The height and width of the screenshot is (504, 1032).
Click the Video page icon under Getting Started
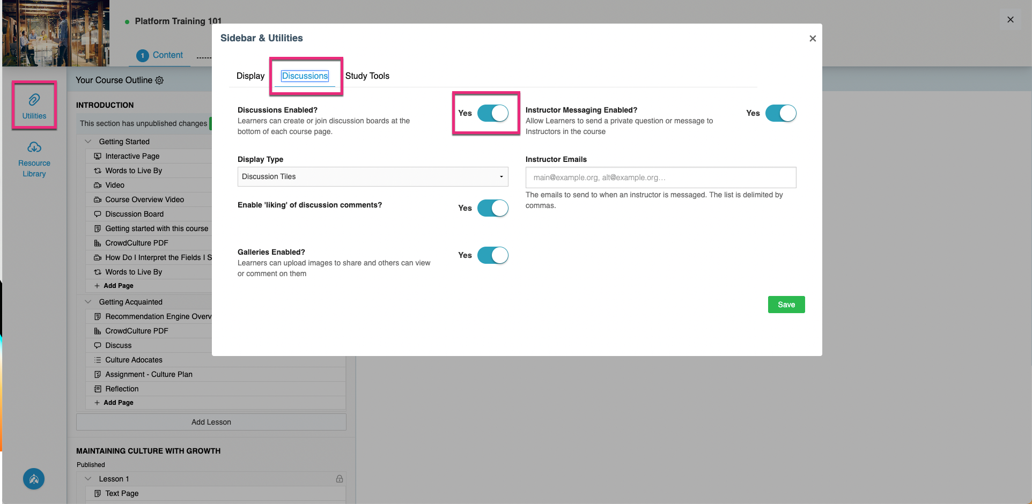[x=97, y=184]
